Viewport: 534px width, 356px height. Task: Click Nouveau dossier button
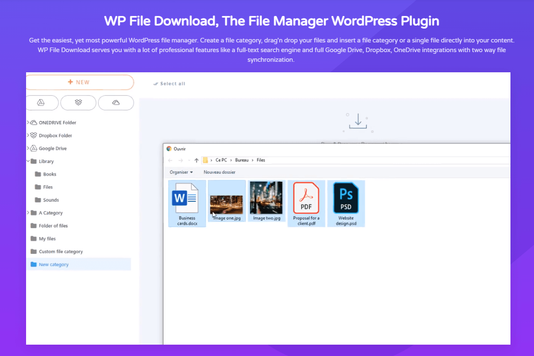tap(219, 172)
